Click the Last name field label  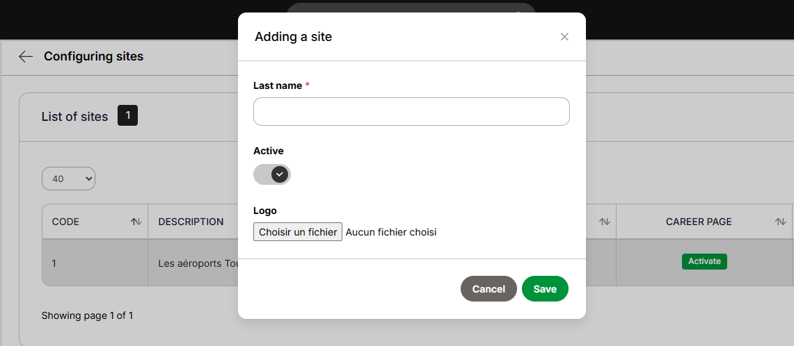point(278,85)
